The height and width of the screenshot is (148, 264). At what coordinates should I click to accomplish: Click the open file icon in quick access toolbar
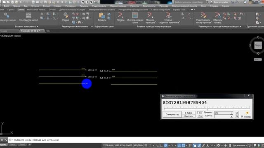[x=8, y=2]
